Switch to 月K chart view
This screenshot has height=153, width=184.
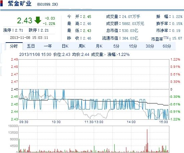99,46
